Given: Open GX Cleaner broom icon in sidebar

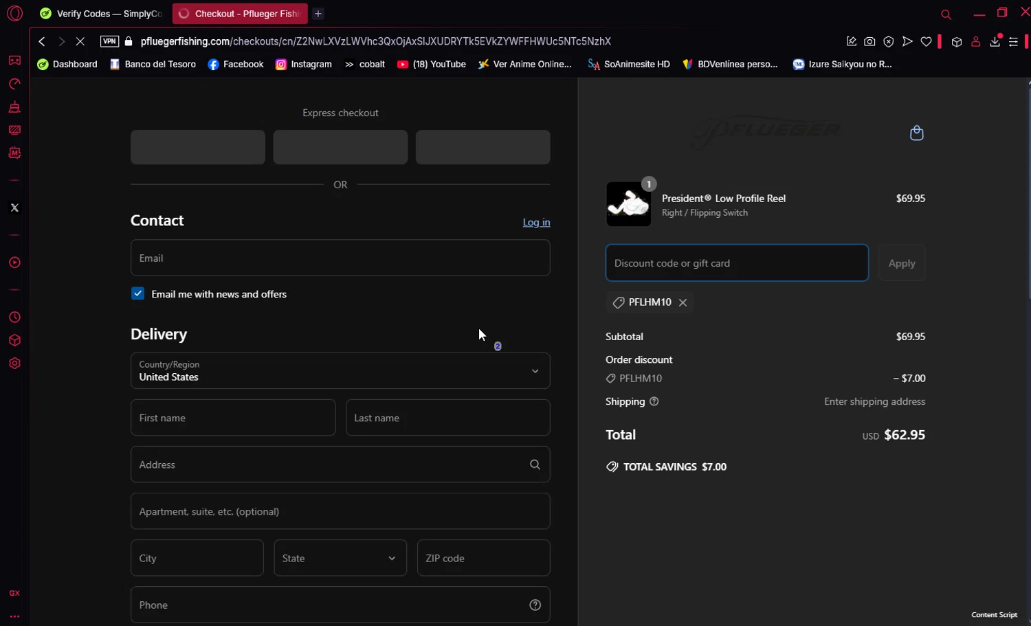Looking at the screenshot, I should (x=14, y=107).
